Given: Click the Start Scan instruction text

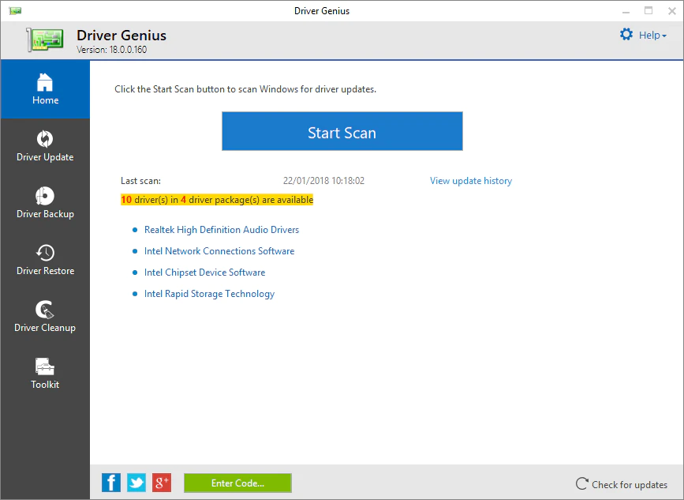Looking at the screenshot, I should point(245,89).
